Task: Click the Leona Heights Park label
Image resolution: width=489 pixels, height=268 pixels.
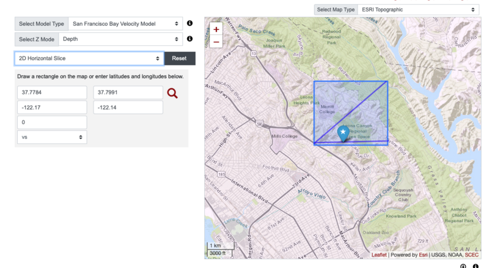Action: (x=306, y=100)
